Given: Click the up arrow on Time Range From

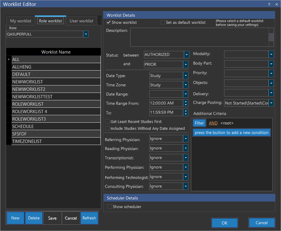Looking at the screenshot, I should coord(186,102).
